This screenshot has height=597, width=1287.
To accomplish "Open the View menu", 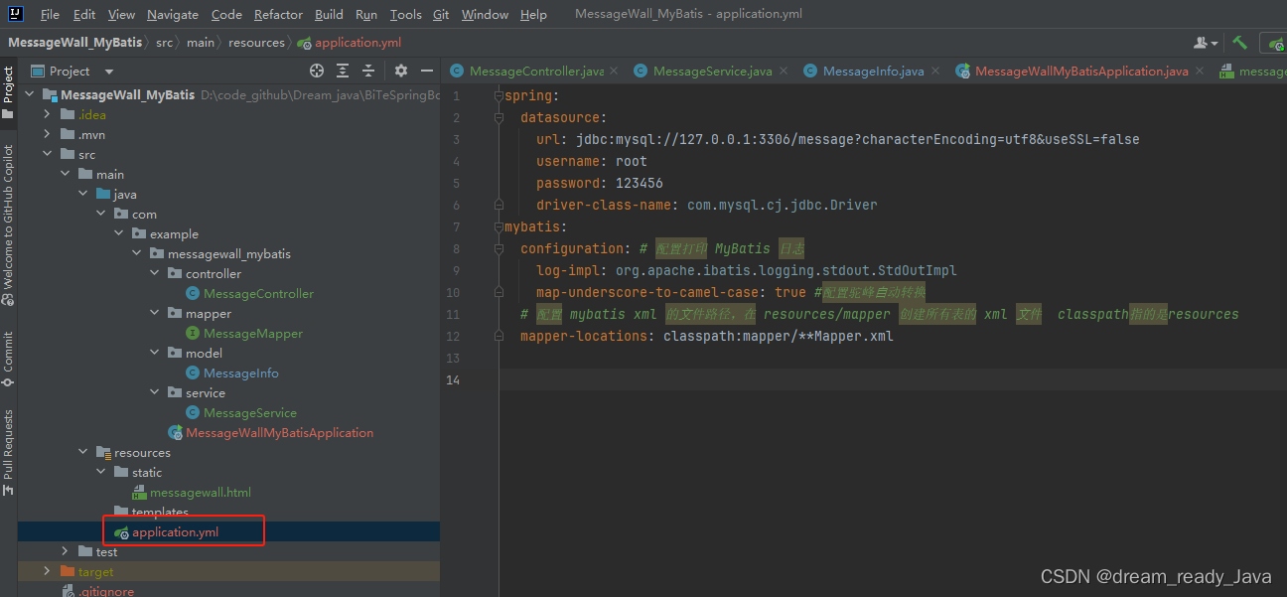I will tap(121, 14).
